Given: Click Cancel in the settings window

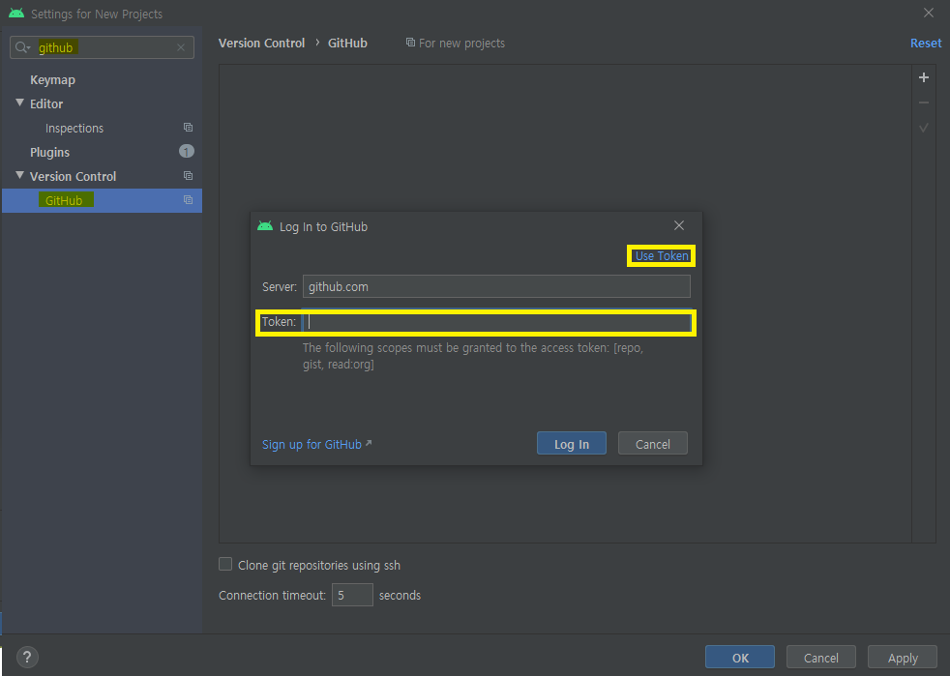Looking at the screenshot, I should (821, 658).
